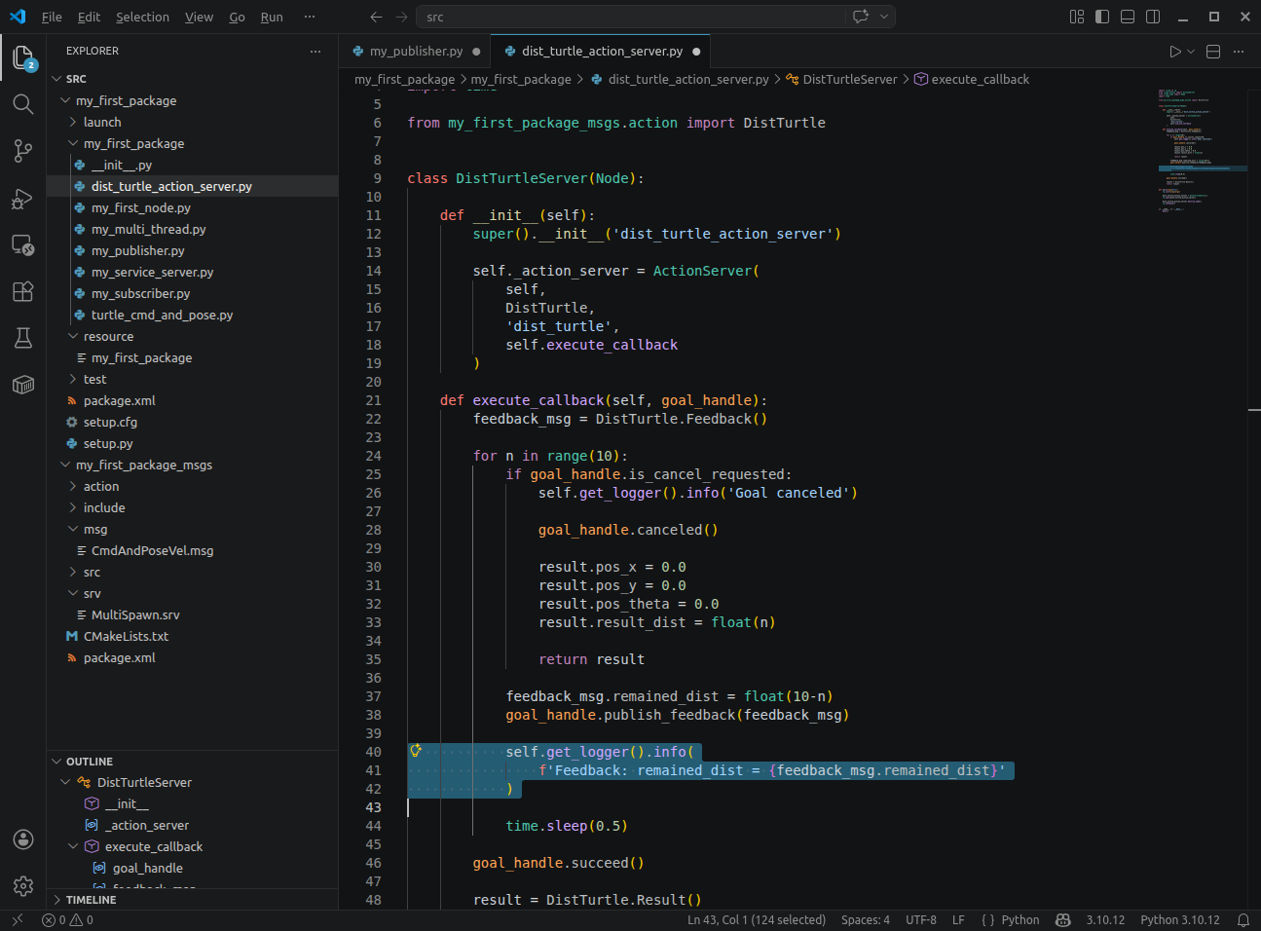Collapse the resource folder

[x=193, y=336]
